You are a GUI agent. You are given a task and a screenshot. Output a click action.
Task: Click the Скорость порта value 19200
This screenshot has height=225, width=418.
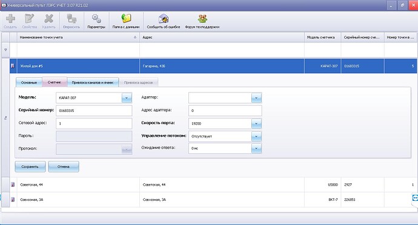196,123
